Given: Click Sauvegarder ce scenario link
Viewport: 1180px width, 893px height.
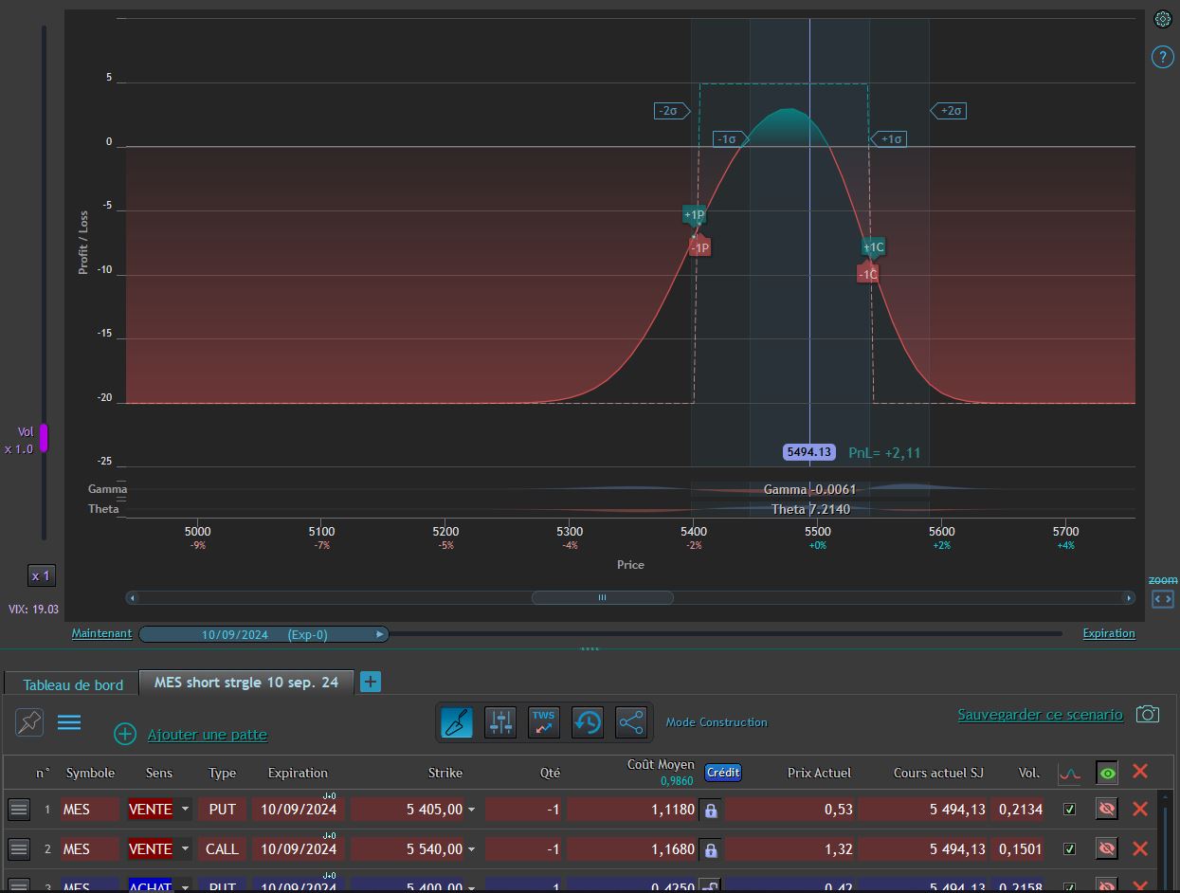Looking at the screenshot, I should point(1040,715).
